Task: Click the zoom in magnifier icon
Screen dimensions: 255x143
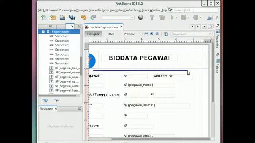Action: (152, 34)
